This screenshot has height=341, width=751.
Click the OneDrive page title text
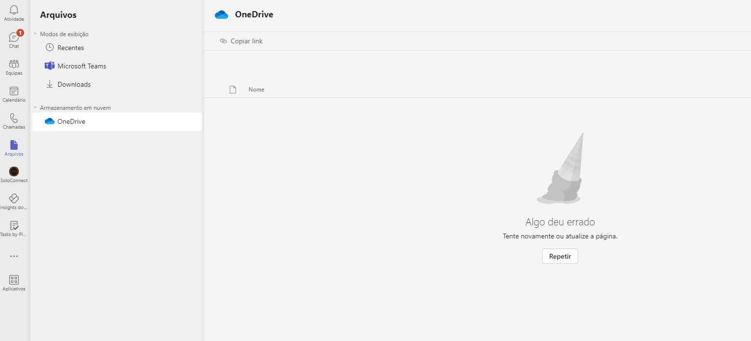254,14
